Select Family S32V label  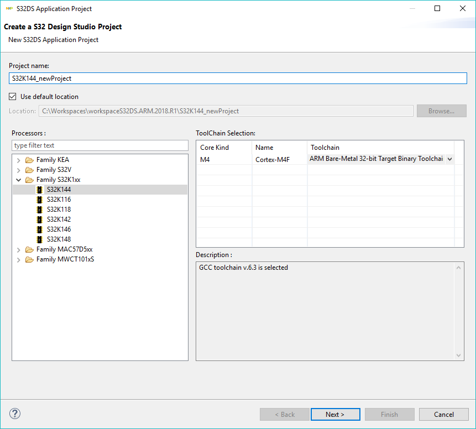[54, 170]
